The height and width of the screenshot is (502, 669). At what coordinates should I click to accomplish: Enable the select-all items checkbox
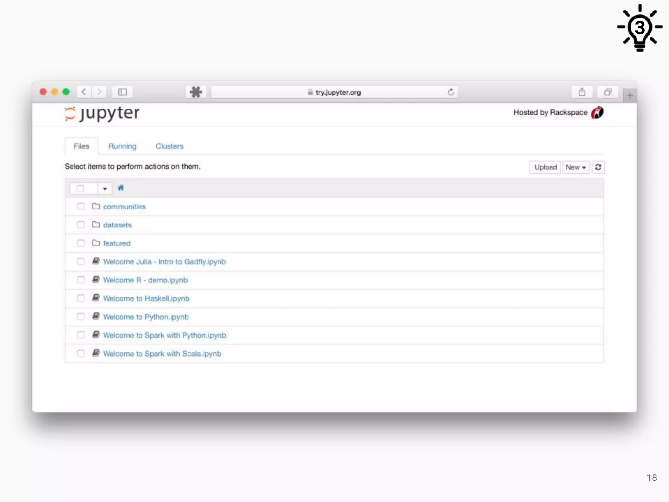point(80,188)
